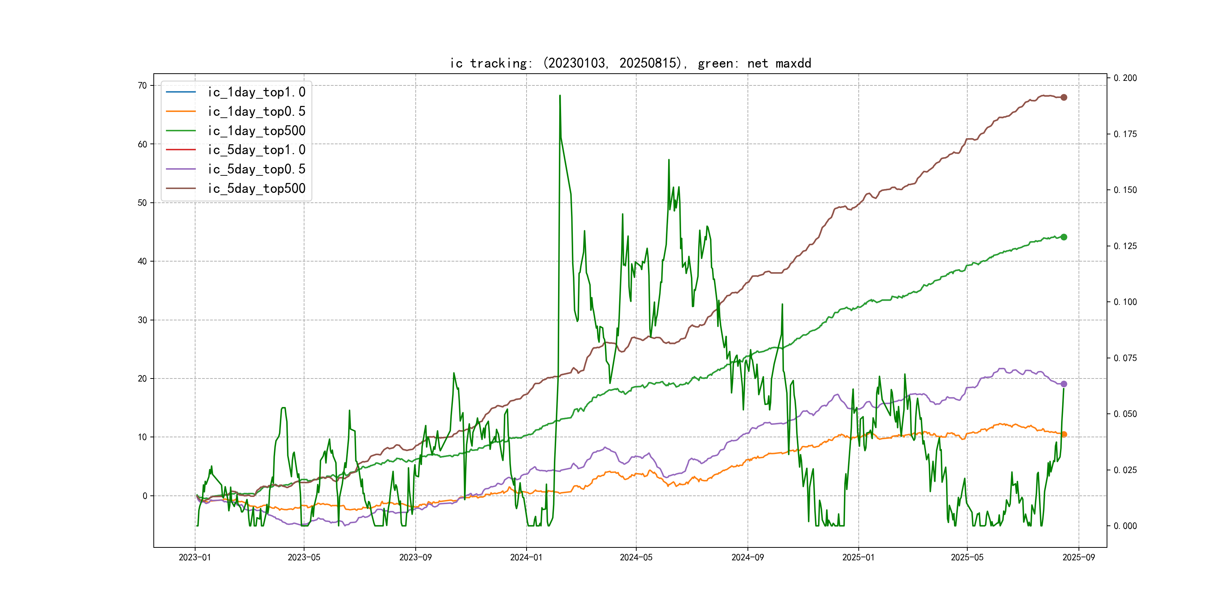
Task: Click the 2025-05 x-axis tick label
Action: [x=967, y=557]
